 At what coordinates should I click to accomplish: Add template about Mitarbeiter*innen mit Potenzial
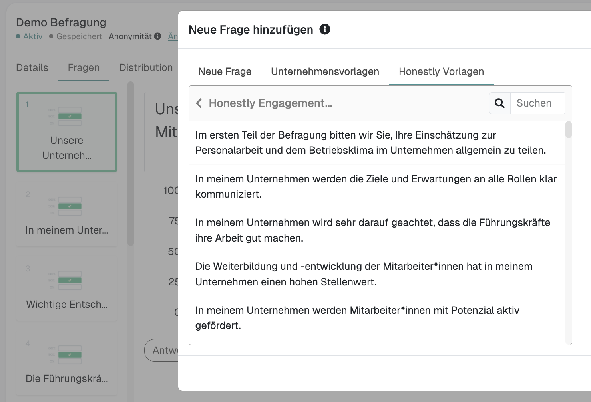(x=357, y=318)
